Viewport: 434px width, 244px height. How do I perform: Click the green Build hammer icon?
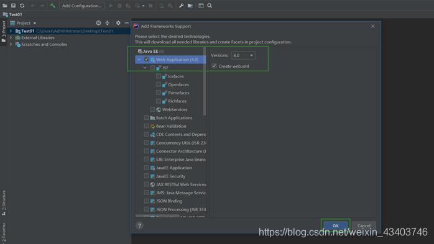[53, 6]
